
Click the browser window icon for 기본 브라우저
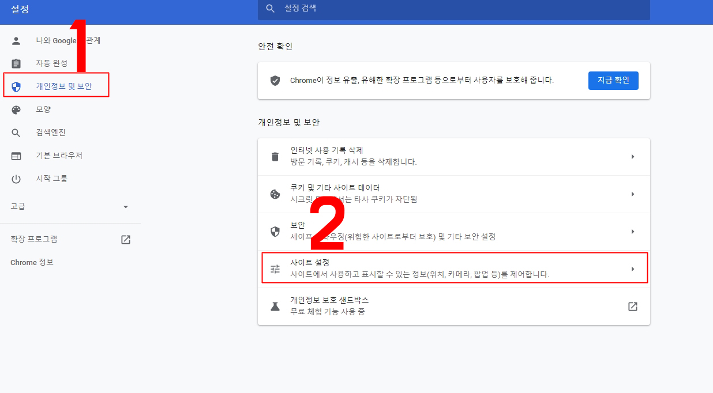[16, 156]
